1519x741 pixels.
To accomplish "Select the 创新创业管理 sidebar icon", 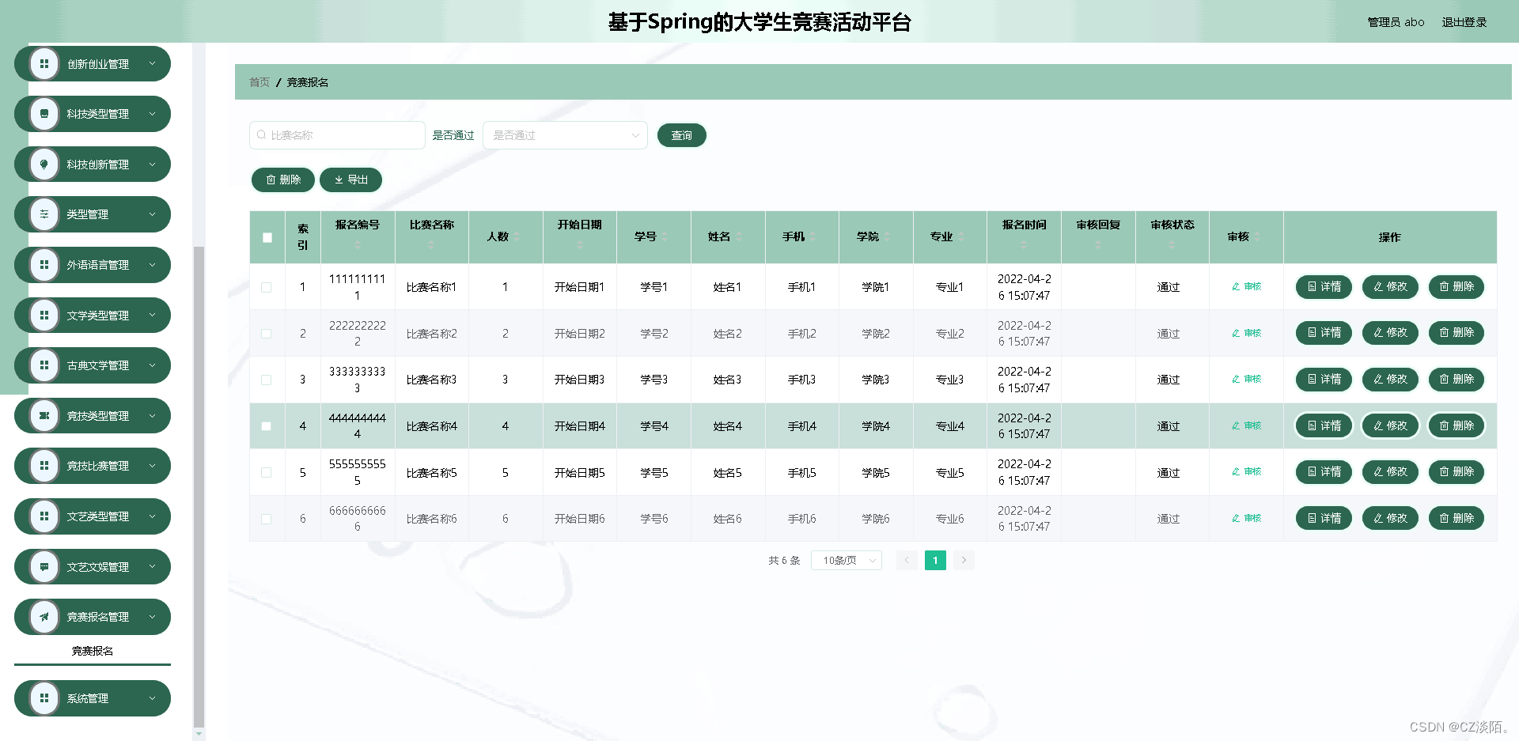I will point(44,63).
